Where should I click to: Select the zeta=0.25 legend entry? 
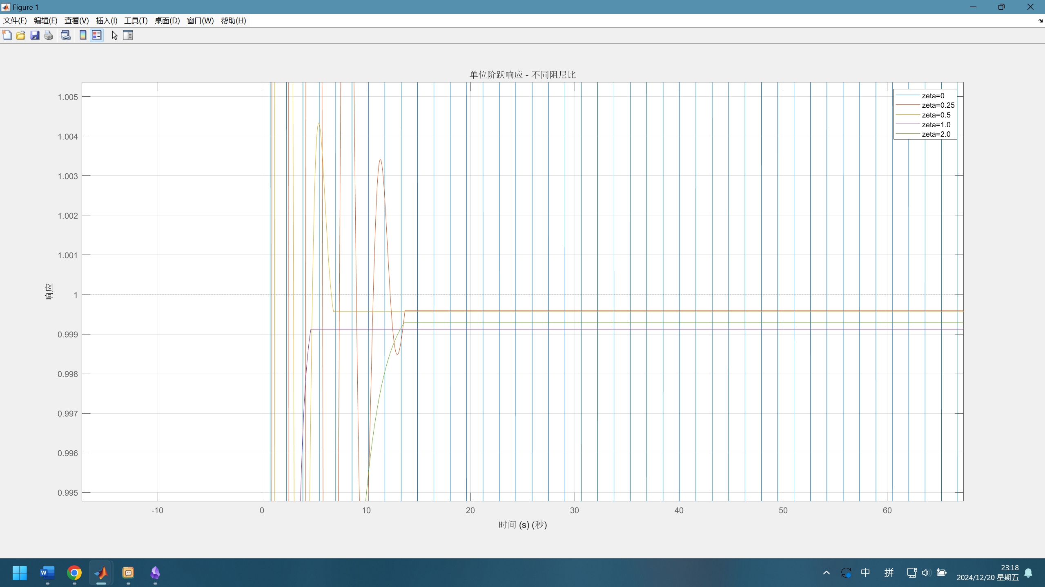[938, 105]
